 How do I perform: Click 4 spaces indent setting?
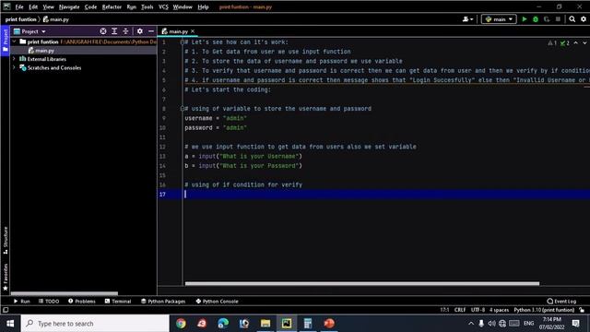click(x=499, y=310)
